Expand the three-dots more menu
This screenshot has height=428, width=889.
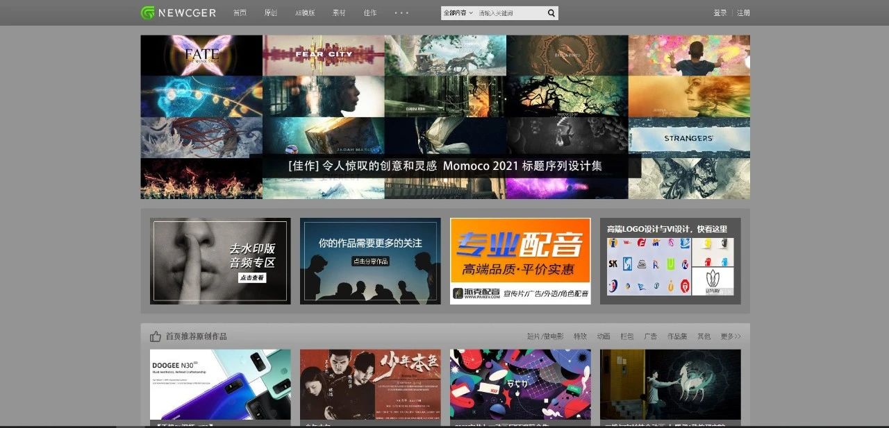tap(401, 13)
